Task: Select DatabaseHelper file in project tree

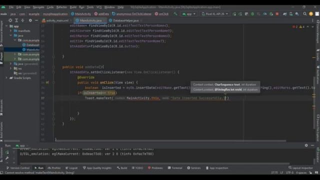Action: pos(30,45)
